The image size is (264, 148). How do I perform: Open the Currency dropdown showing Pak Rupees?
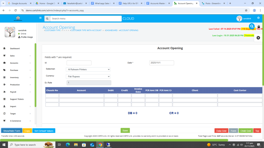(88, 77)
